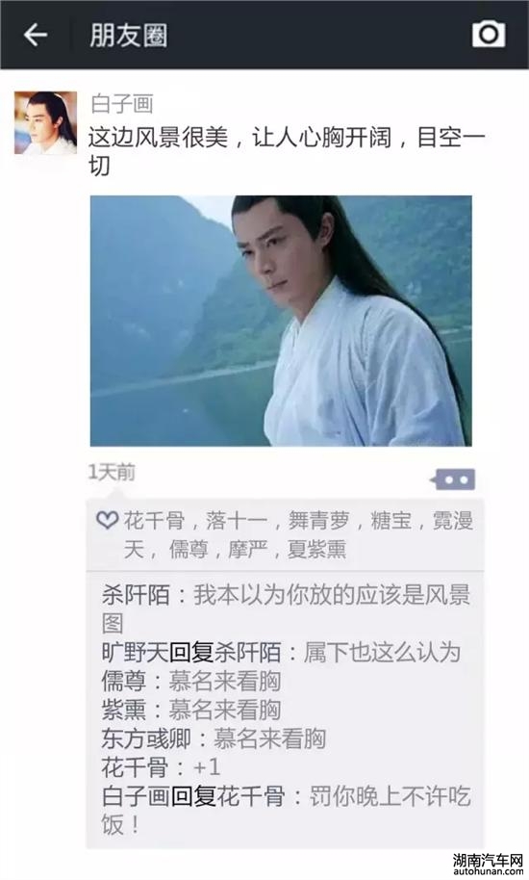Image resolution: width=529 pixels, height=880 pixels.
Task: Open 舞青萝 in the likes list
Action: tap(319, 520)
